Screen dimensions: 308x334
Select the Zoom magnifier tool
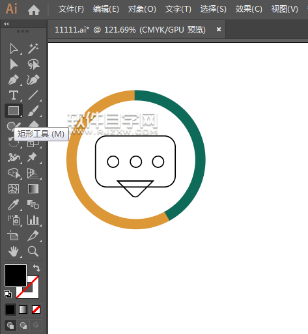click(x=33, y=251)
